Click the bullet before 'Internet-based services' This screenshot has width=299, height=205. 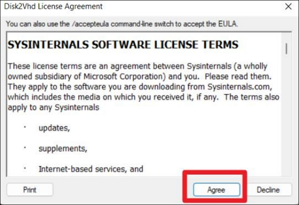[25, 168]
